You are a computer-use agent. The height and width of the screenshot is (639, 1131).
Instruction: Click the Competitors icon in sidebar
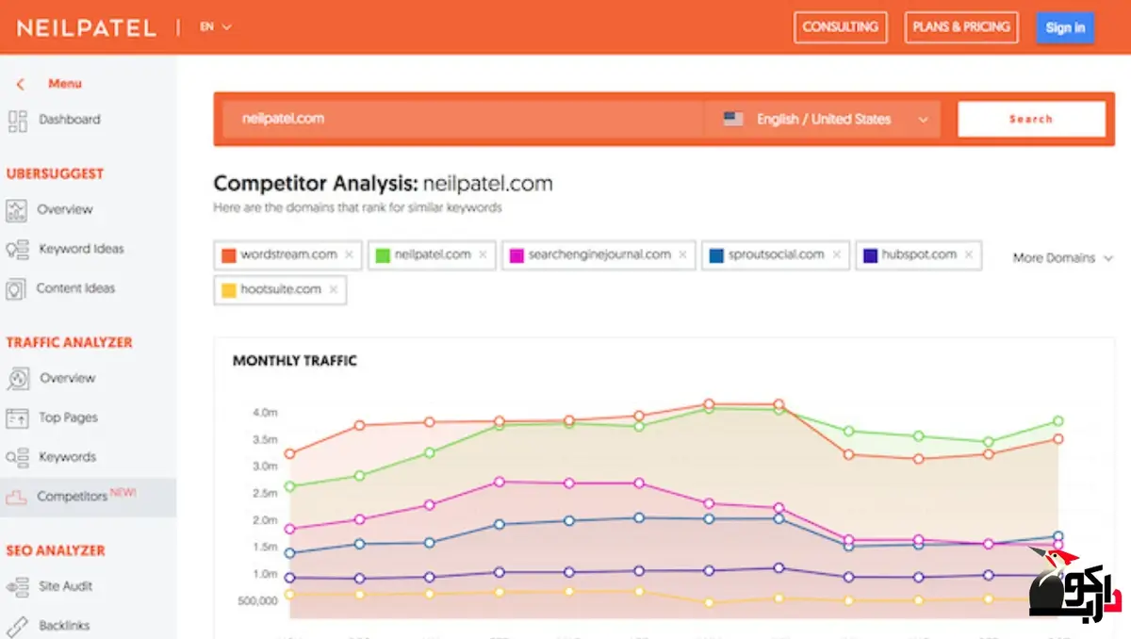pos(17,497)
